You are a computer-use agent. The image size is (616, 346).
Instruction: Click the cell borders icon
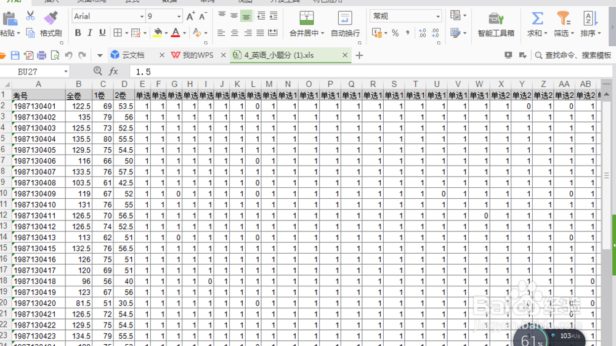coord(118,33)
